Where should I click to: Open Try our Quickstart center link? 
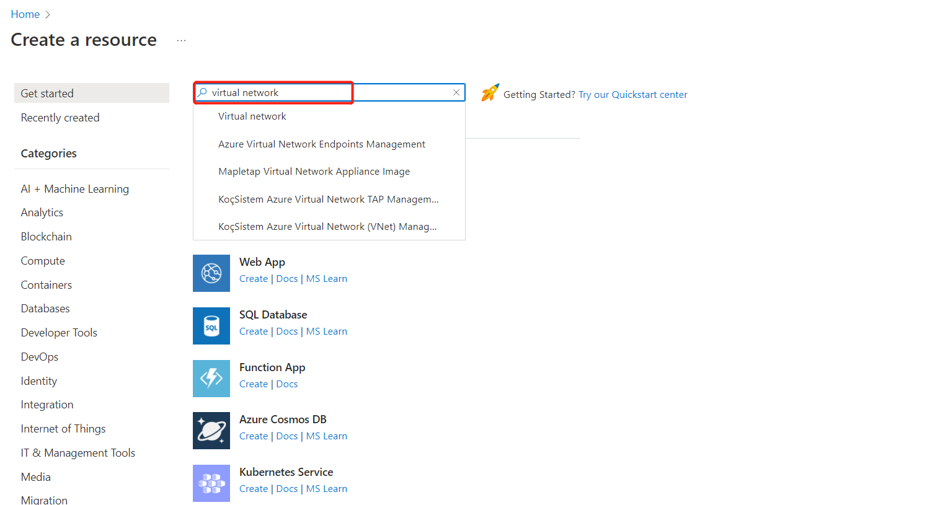(x=633, y=95)
